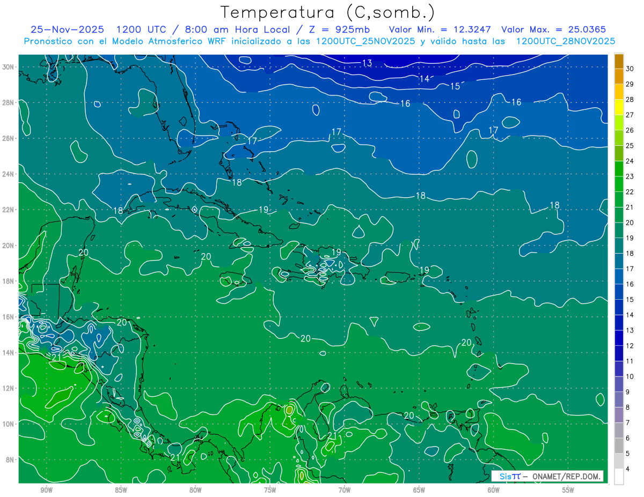The image size is (644, 497).
Task: Click the '13' contour label on the map
Action: click(367, 63)
